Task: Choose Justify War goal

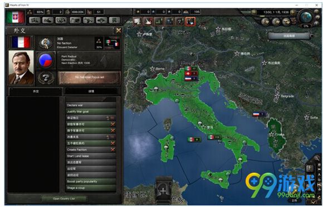Action: pos(91,112)
